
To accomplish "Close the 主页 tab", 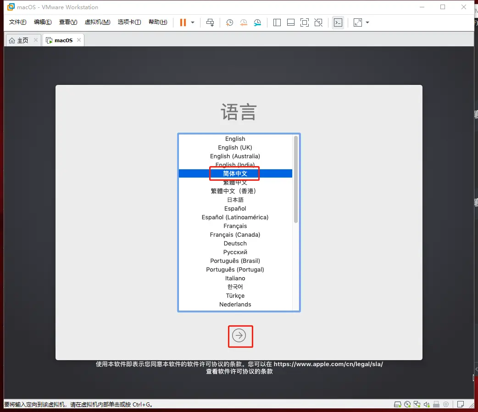I will pyautogui.click(x=36, y=40).
